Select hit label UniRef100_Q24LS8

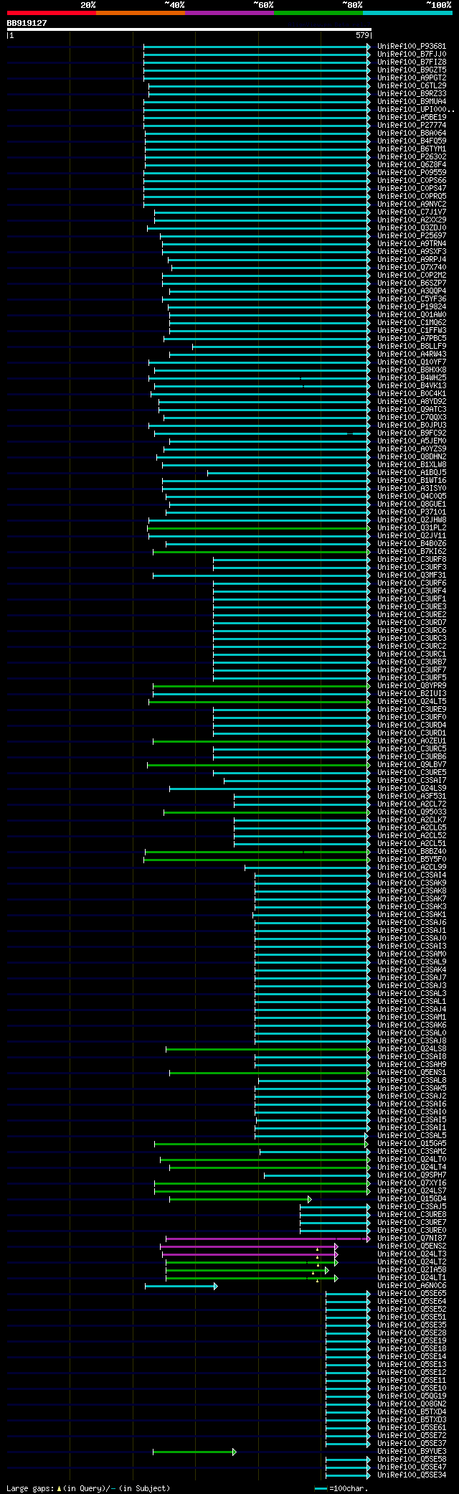[x=412, y=1049]
